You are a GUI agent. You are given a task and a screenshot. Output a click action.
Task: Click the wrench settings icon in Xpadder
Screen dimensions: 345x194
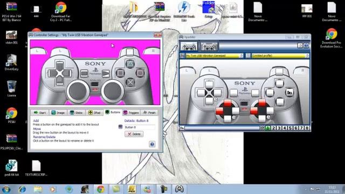tap(300, 45)
